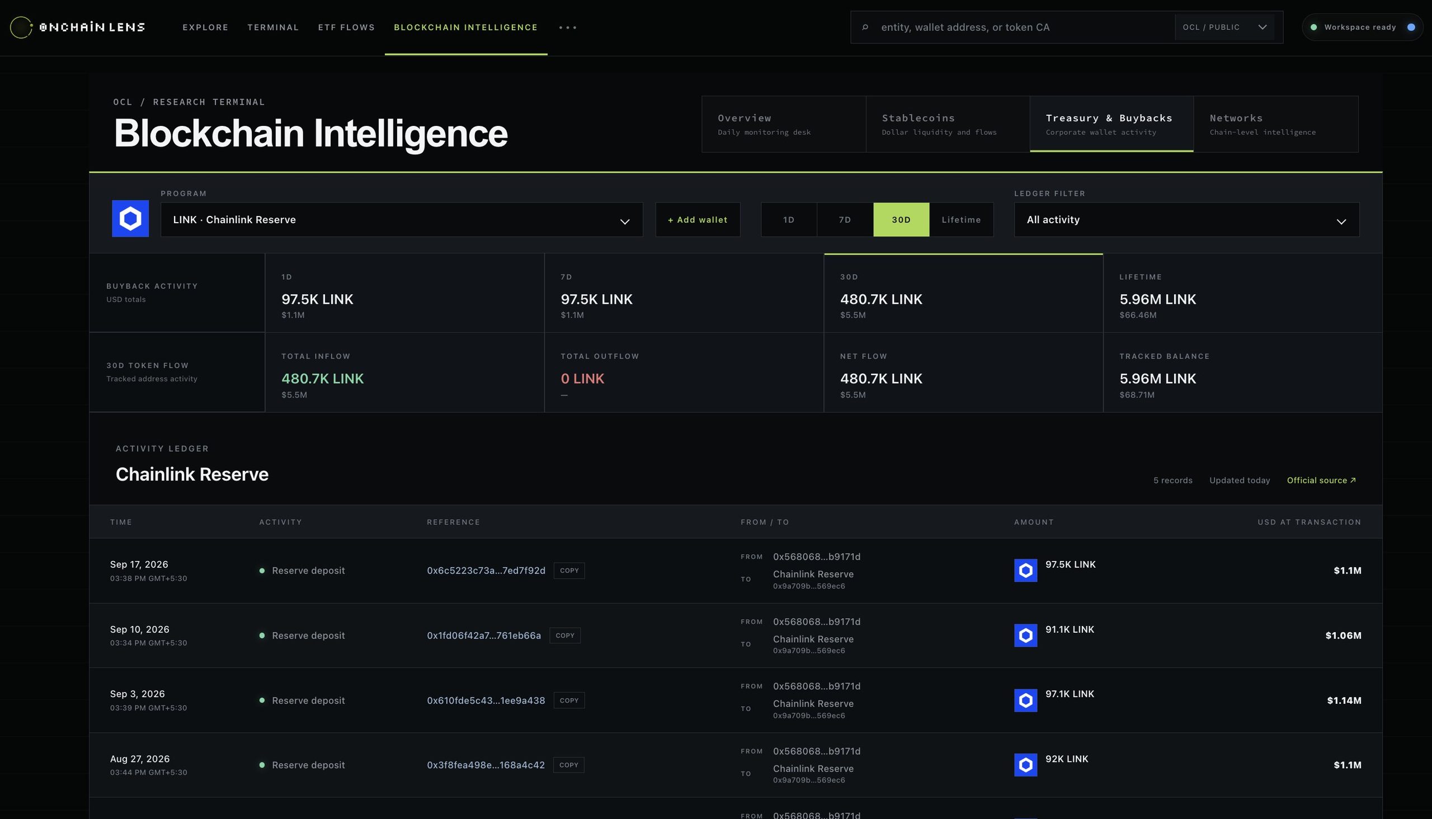This screenshot has width=1432, height=819.
Task: Click the AMOUNT column header
Action: click(x=1034, y=522)
